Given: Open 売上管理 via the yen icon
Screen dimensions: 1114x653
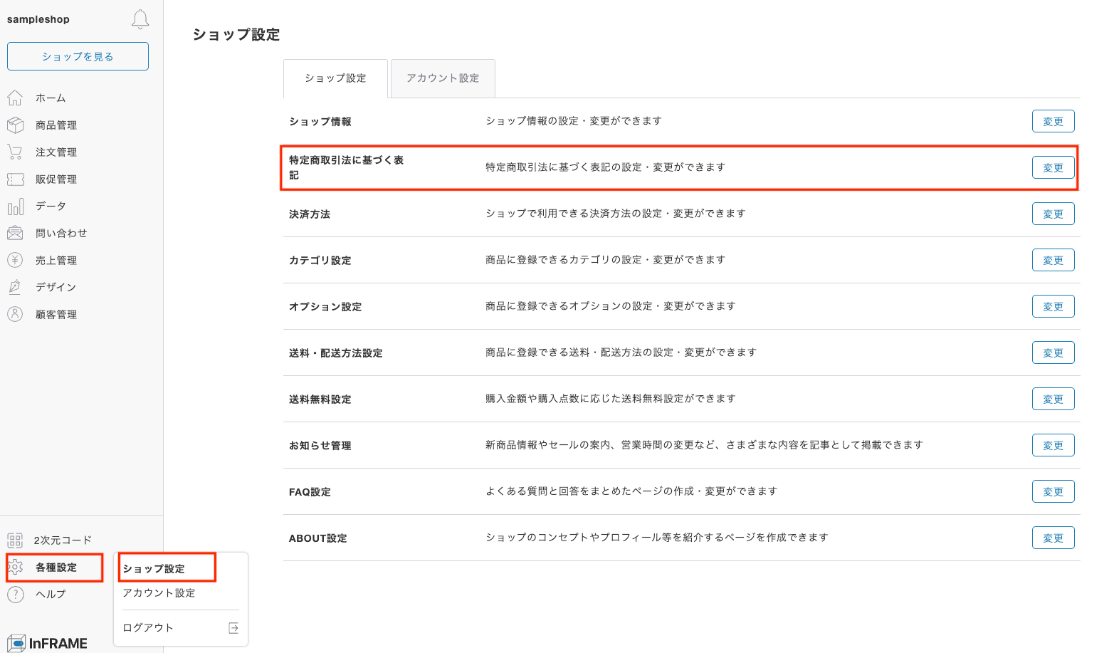Looking at the screenshot, I should pyautogui.click(x=15, y=260).
